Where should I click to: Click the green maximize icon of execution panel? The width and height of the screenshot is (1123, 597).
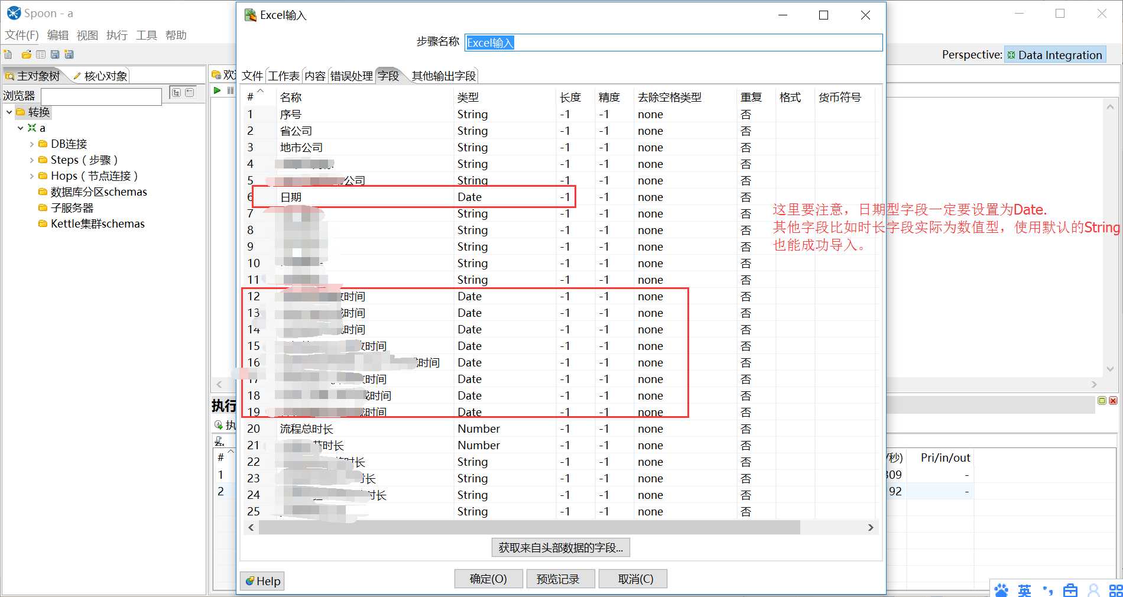pos(1102,401)
